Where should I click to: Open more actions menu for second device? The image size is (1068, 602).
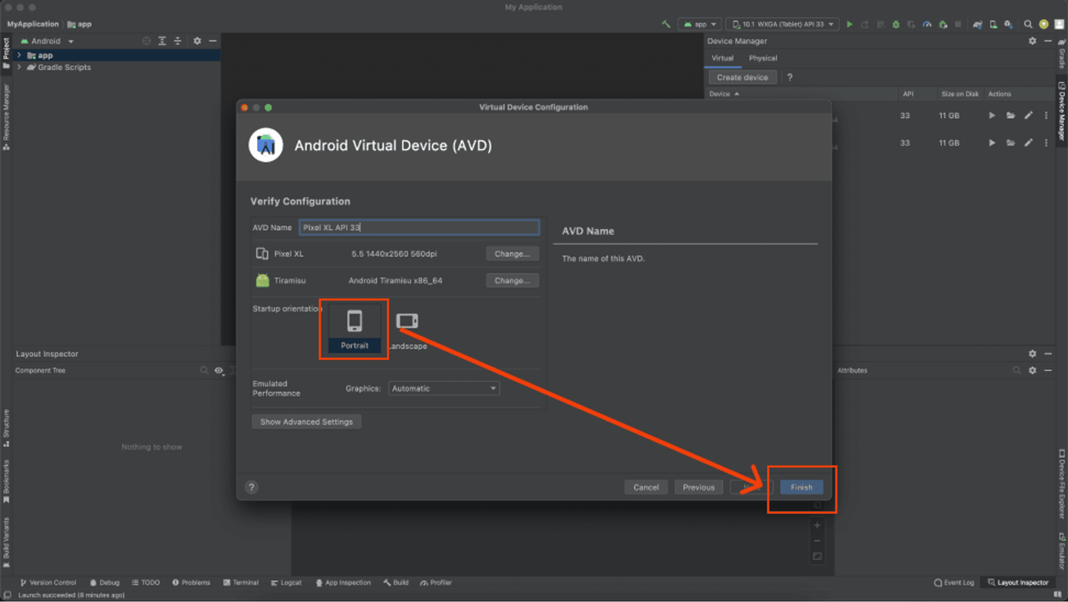pyautogui.click(x=1046, y=143)
